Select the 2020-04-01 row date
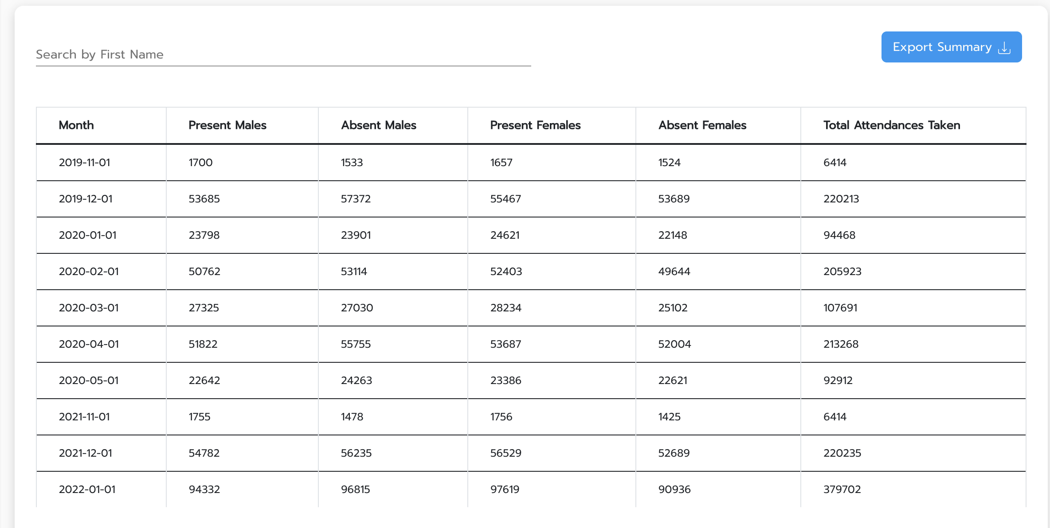1050x528 pixels. [x=89, y=344]
